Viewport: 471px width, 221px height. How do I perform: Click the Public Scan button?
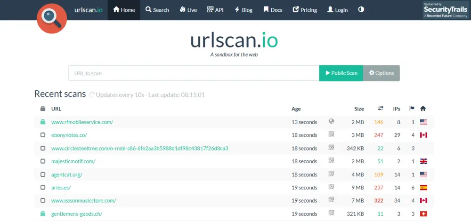tap(341, 73)
